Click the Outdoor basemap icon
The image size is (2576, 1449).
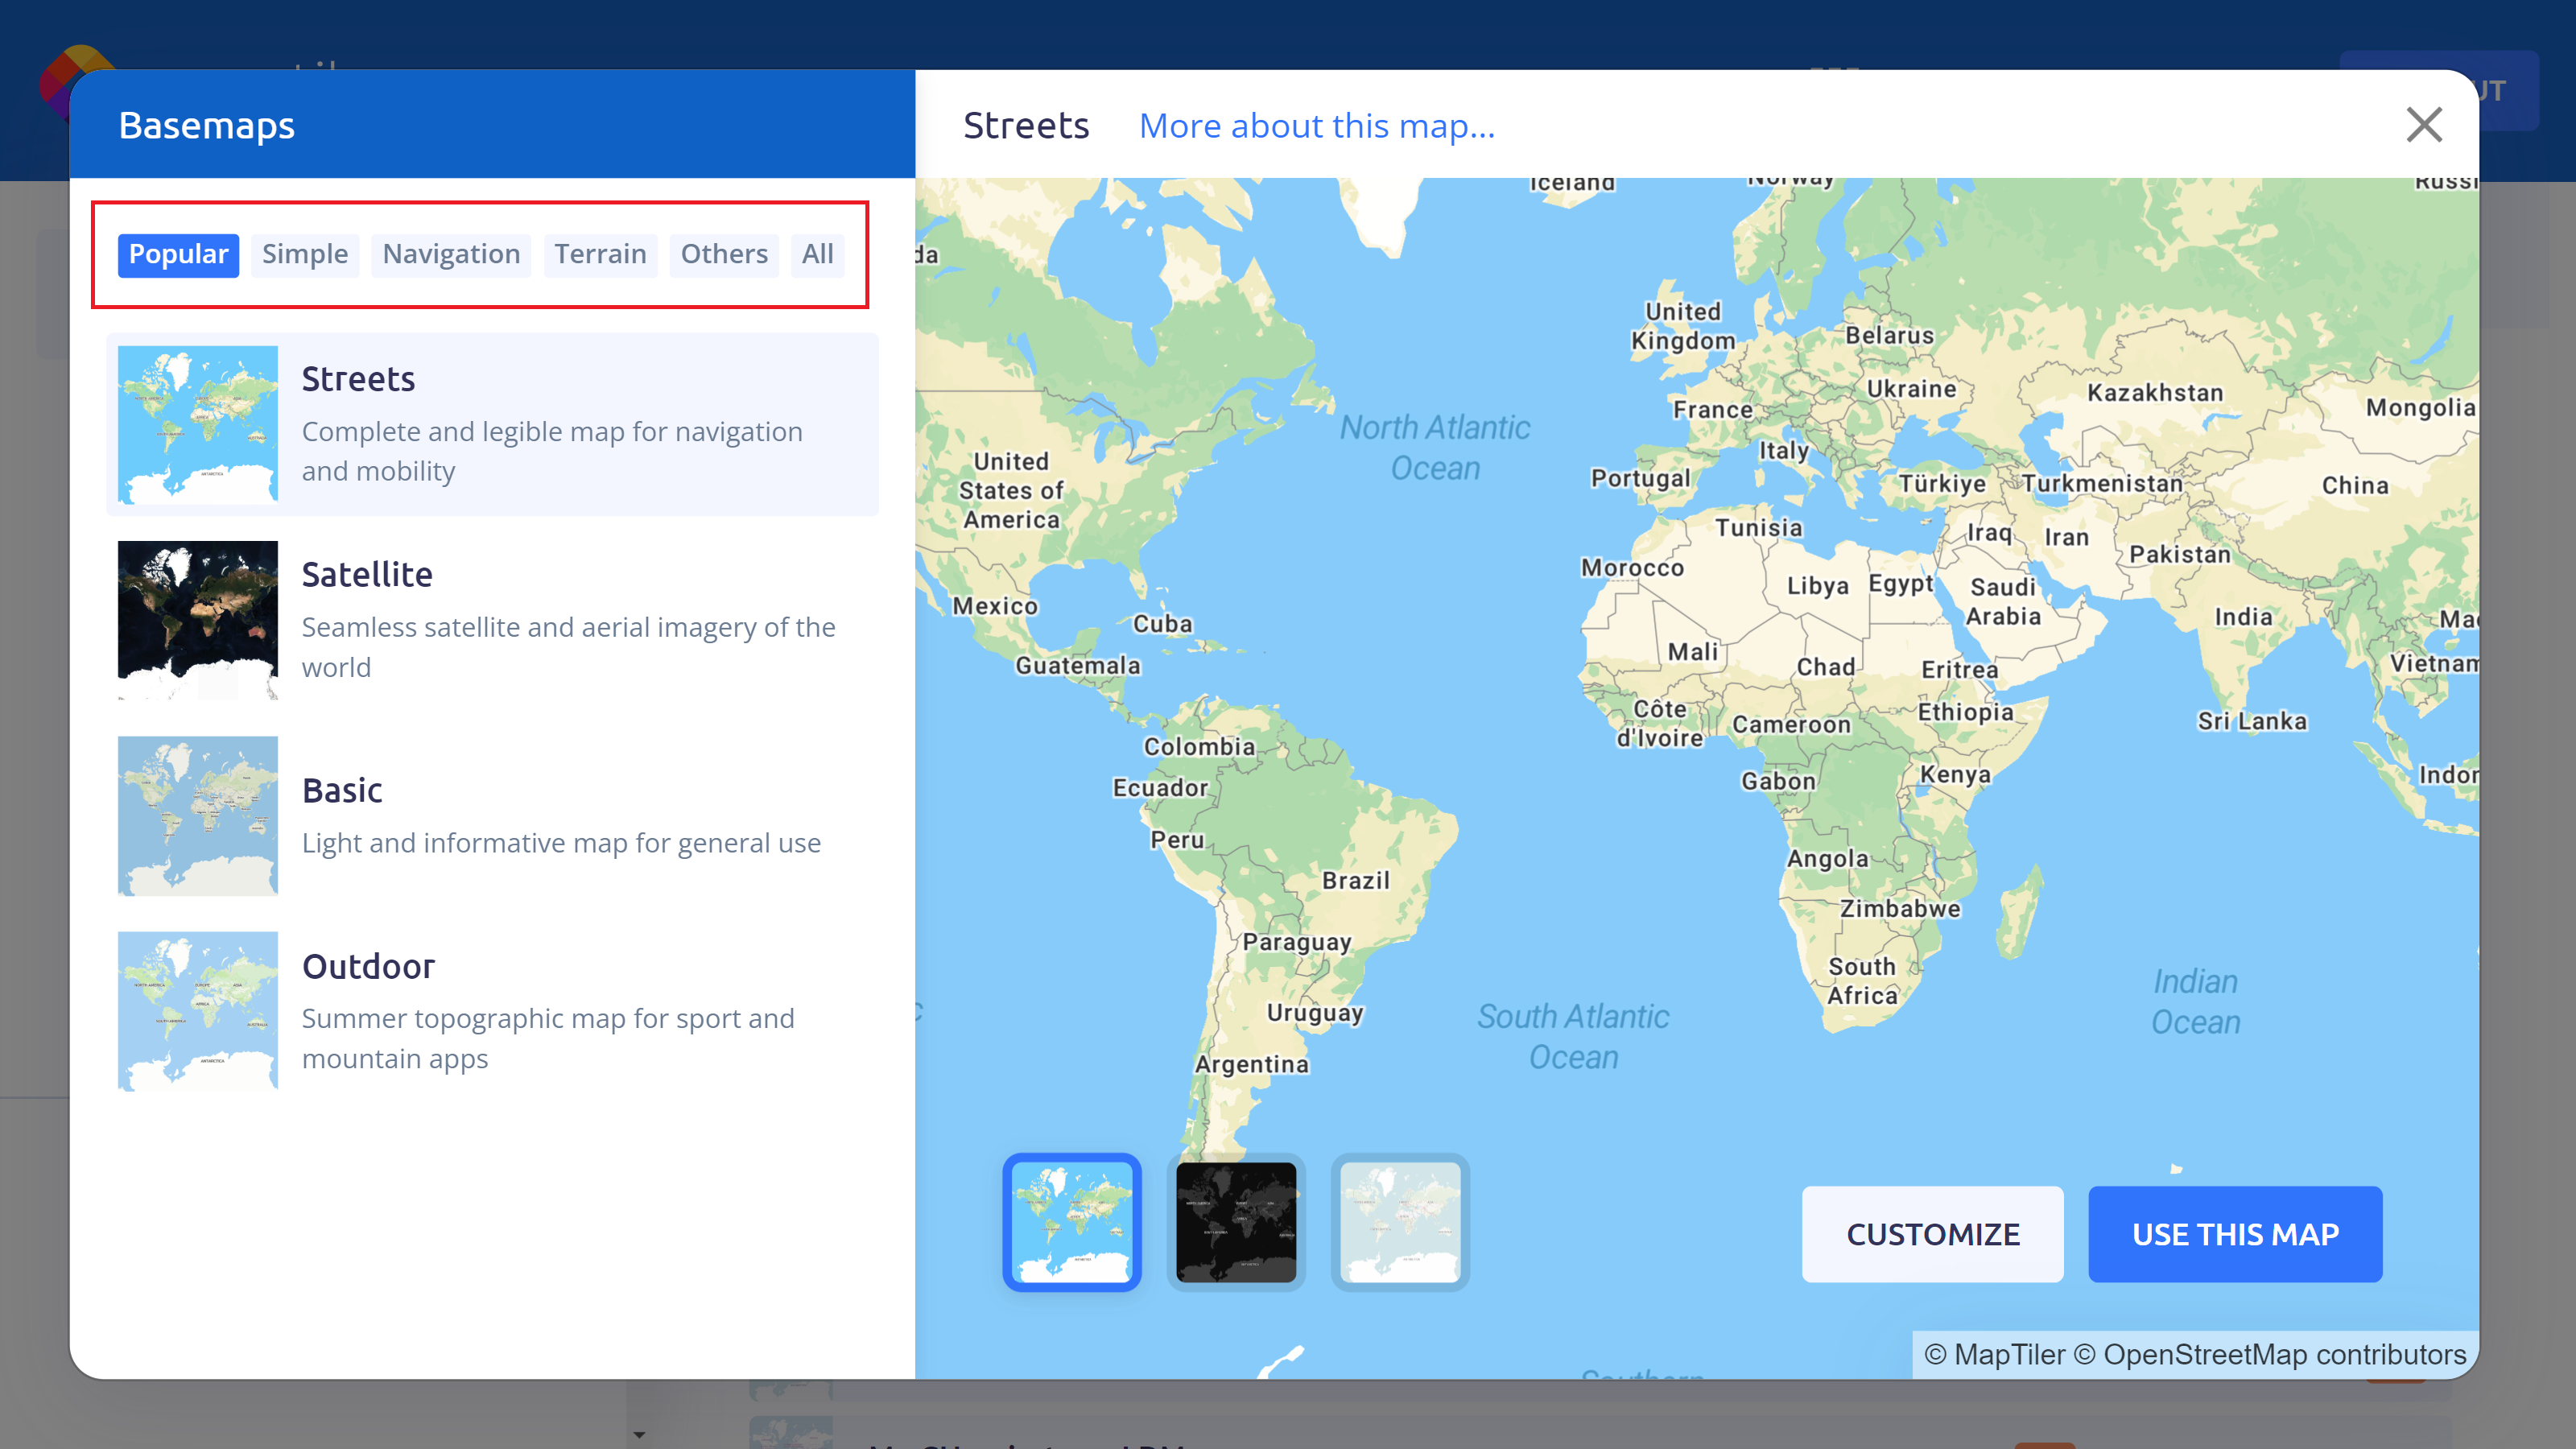click(198, 1012)
